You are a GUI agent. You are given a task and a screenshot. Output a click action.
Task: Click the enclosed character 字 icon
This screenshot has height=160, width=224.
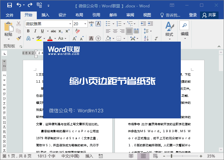[98, 38]
